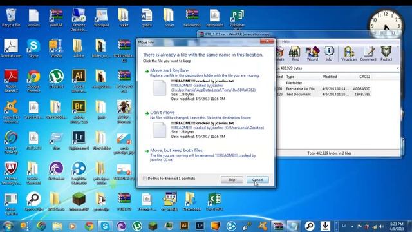Expand the WinRAR address bar dropdown
The height and width of the screenshot is (232, 412).
397,68
